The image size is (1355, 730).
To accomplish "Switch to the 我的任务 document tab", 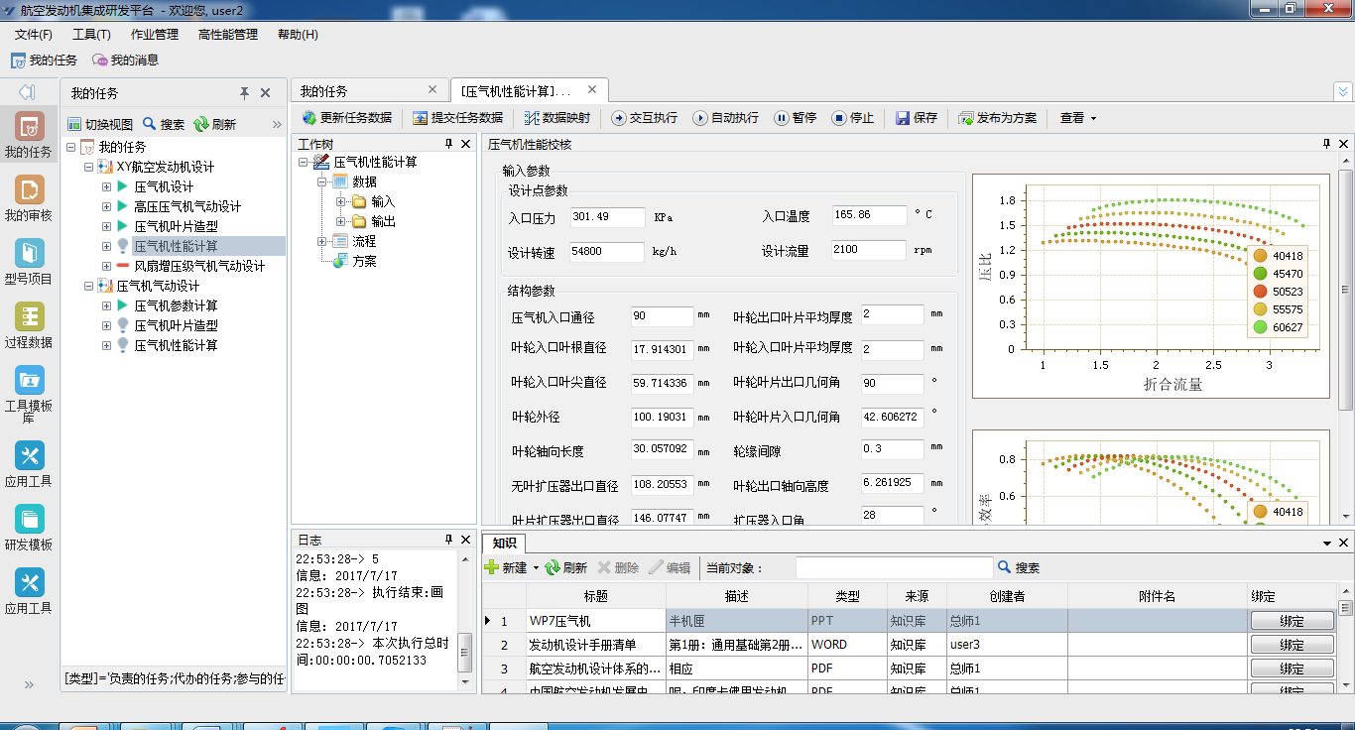I will [324, 91].
